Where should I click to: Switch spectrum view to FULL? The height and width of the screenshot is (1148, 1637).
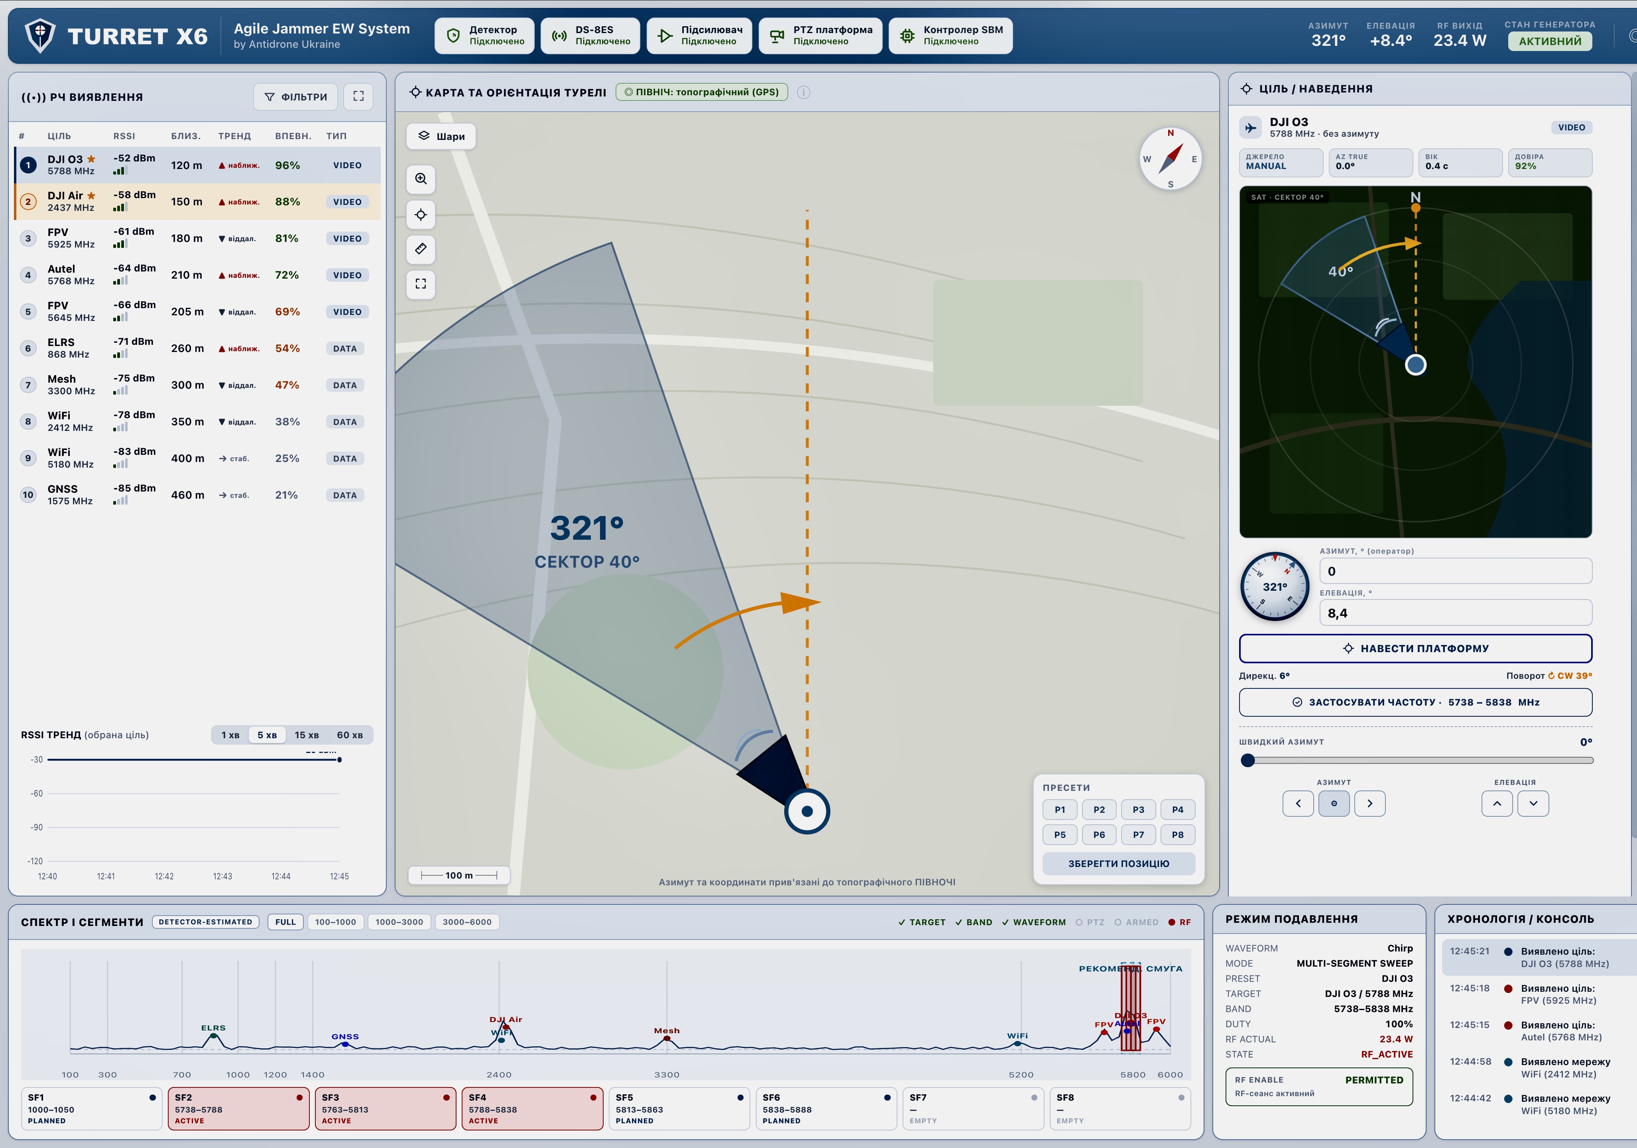[285, 922]
